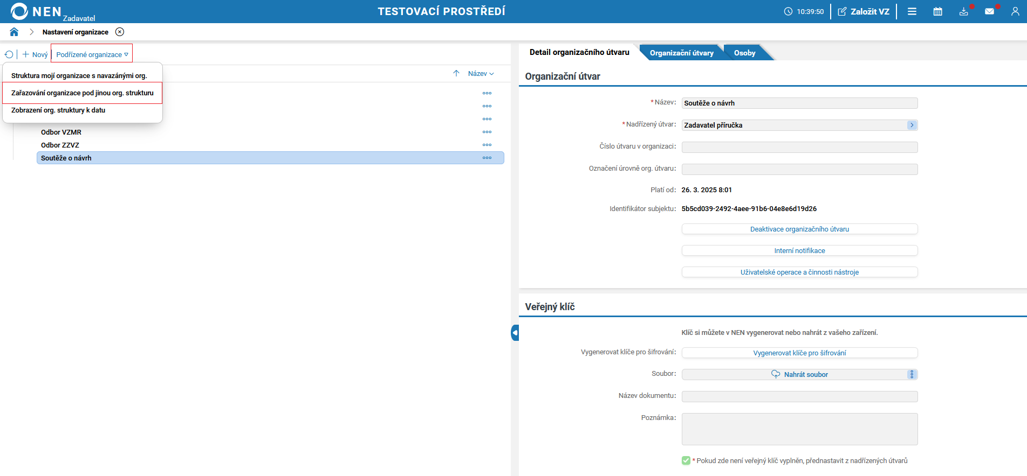Click the Číslo útvaru v organizaci field

click(799, 147)
